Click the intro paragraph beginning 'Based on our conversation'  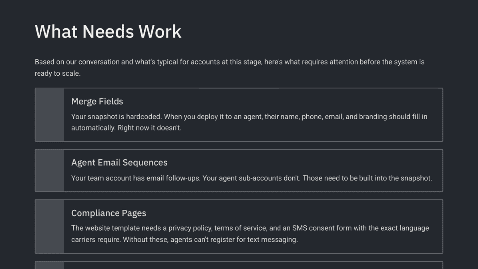click(229, 68)
